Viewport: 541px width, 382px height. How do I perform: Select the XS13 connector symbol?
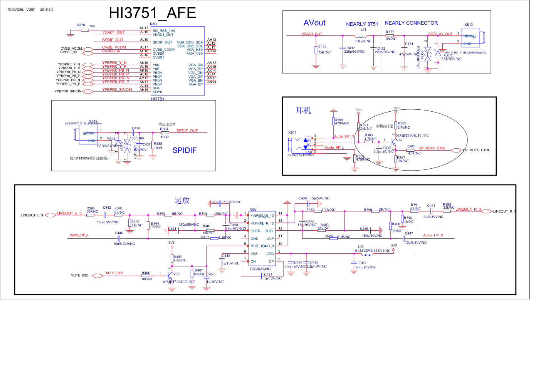(x=473, y=38)
